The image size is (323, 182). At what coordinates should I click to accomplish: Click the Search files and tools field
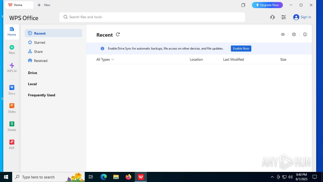(152, 17)
